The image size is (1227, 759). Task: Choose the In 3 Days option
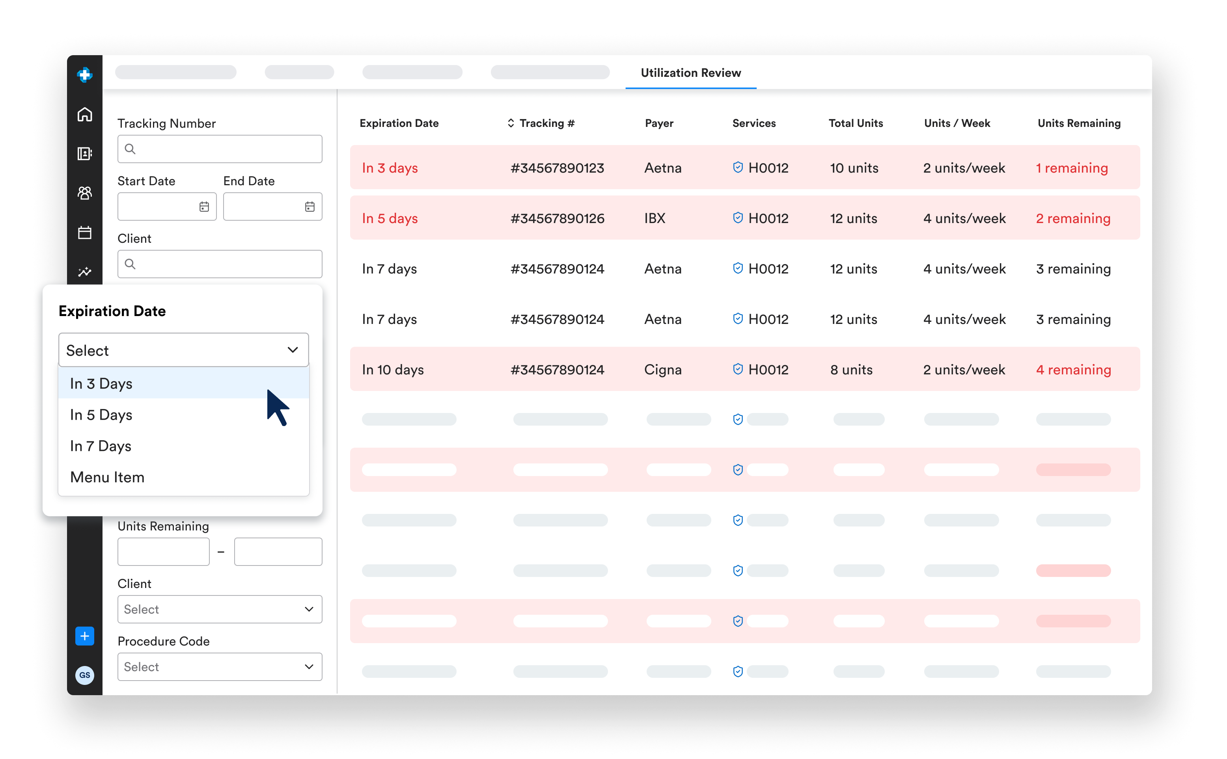[101, 383]
